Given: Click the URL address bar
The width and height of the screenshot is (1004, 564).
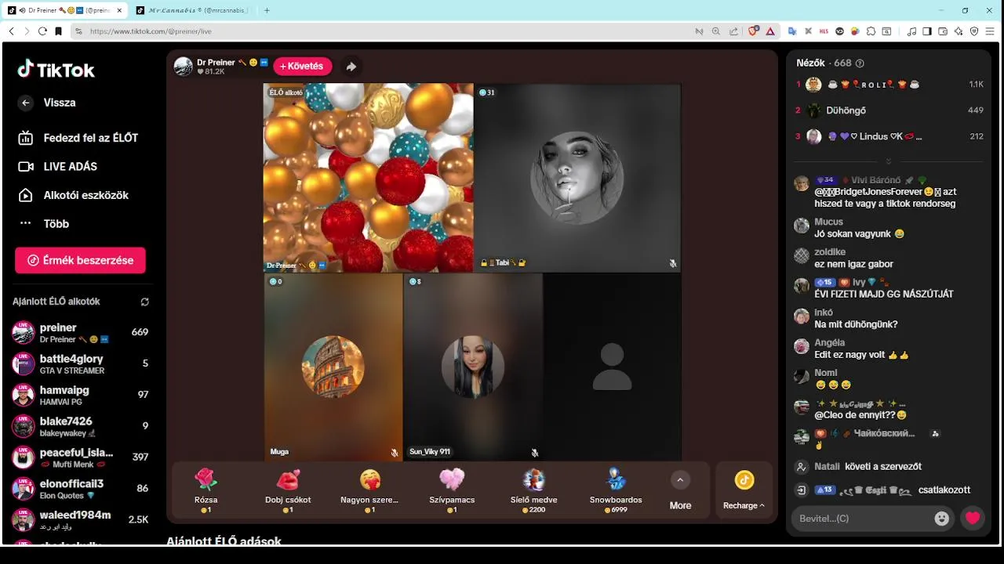Looking at the screenshot, I should [384, 31].
